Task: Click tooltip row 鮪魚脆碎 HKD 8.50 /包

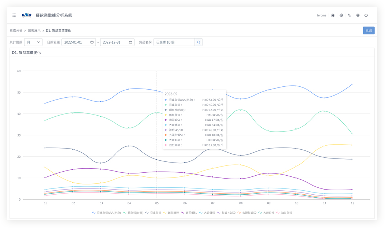Action: click(194, 115)
